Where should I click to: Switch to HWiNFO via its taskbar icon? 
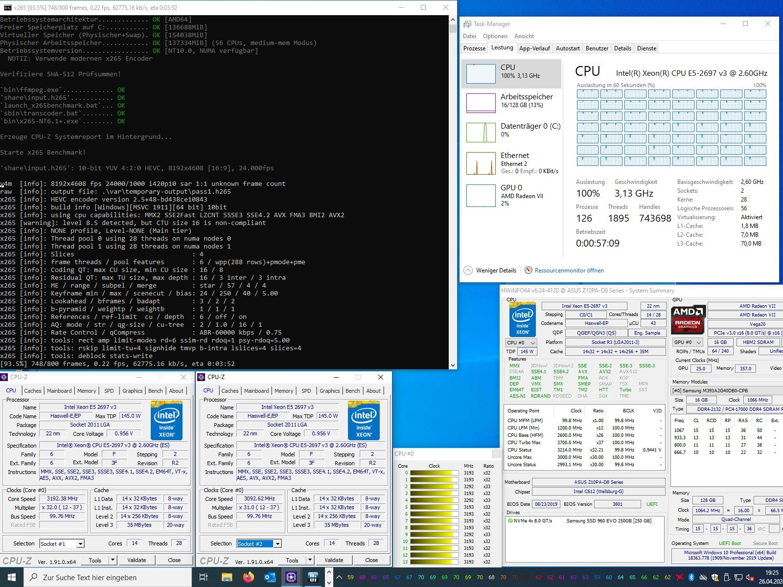[x=313, y=577]
